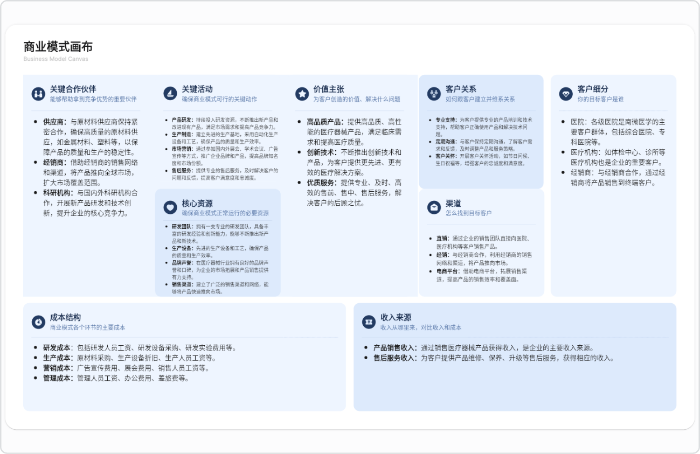Click the 关键活动 sailboat icon

(x=170, y=94)
